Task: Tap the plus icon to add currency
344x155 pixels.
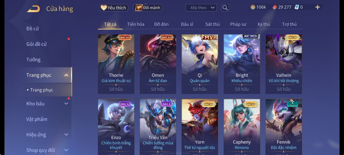Action: 317,7
